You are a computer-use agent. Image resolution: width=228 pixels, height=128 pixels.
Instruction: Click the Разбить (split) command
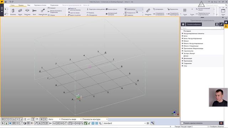tap(90, 13)
